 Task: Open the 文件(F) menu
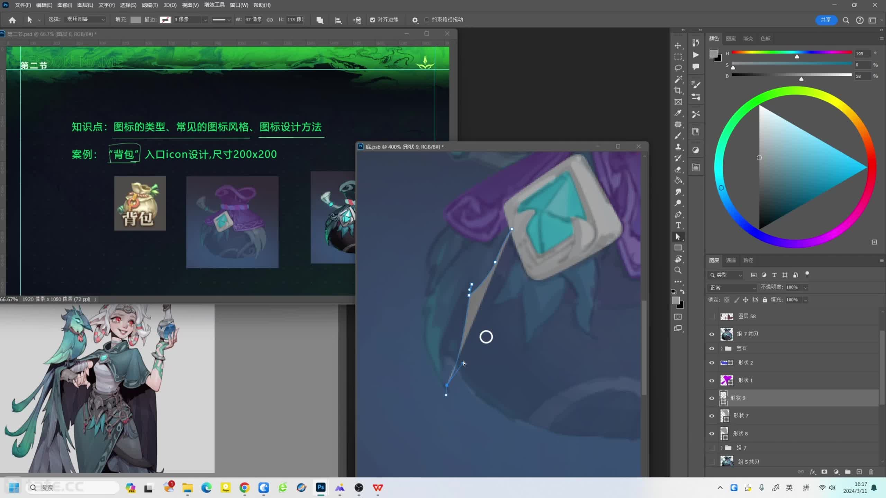tap(23, 5)
